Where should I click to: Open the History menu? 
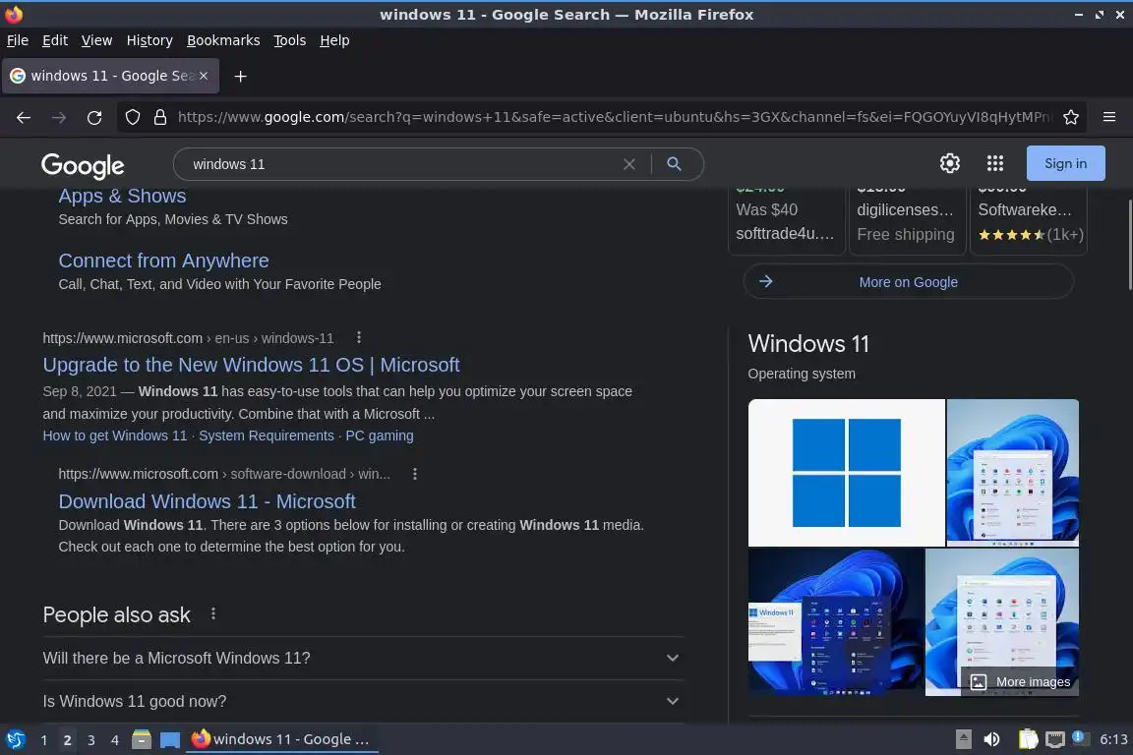[x=149, y=40]
